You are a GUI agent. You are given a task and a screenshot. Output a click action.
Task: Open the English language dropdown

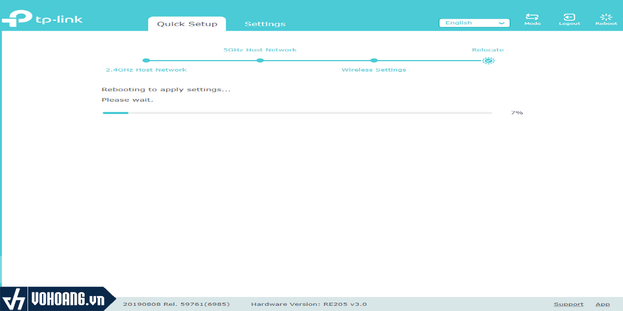point(475,23)
